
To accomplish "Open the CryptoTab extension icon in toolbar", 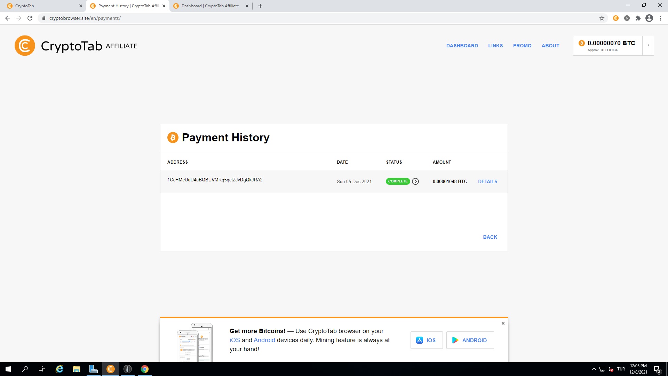I will point(616,18).
